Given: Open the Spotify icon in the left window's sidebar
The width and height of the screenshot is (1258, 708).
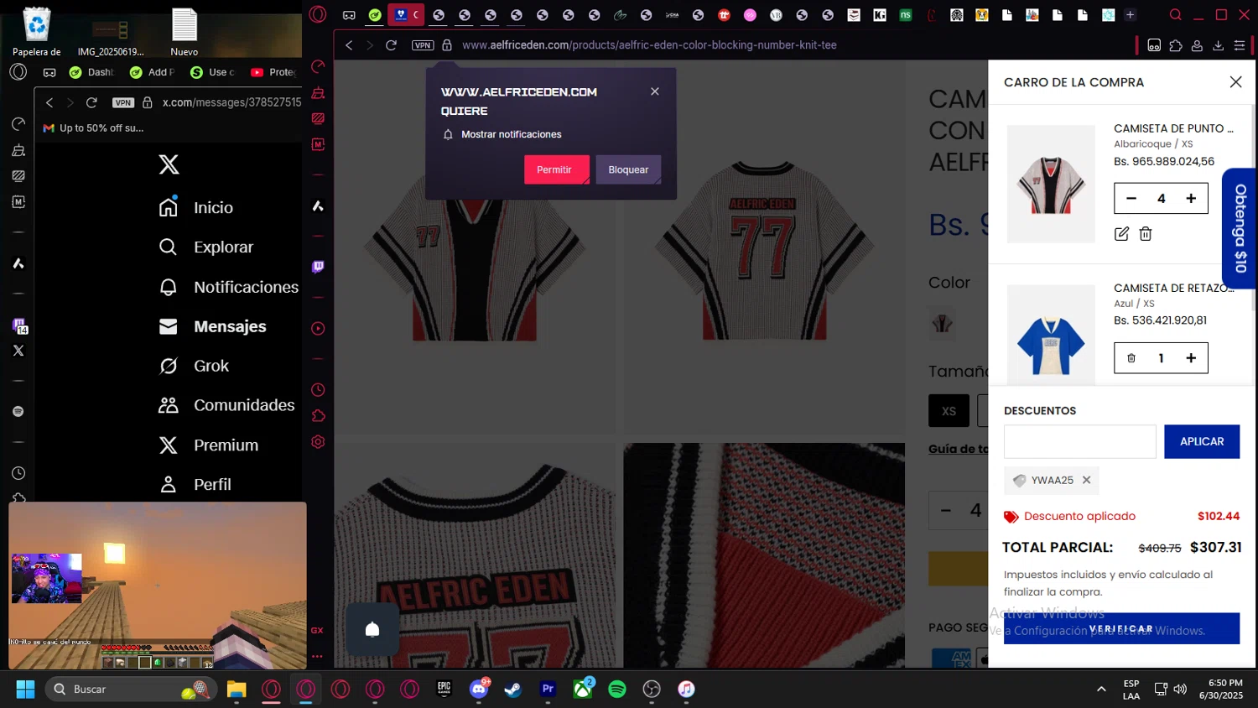Looking at the screenshot, I should point(18,411).
